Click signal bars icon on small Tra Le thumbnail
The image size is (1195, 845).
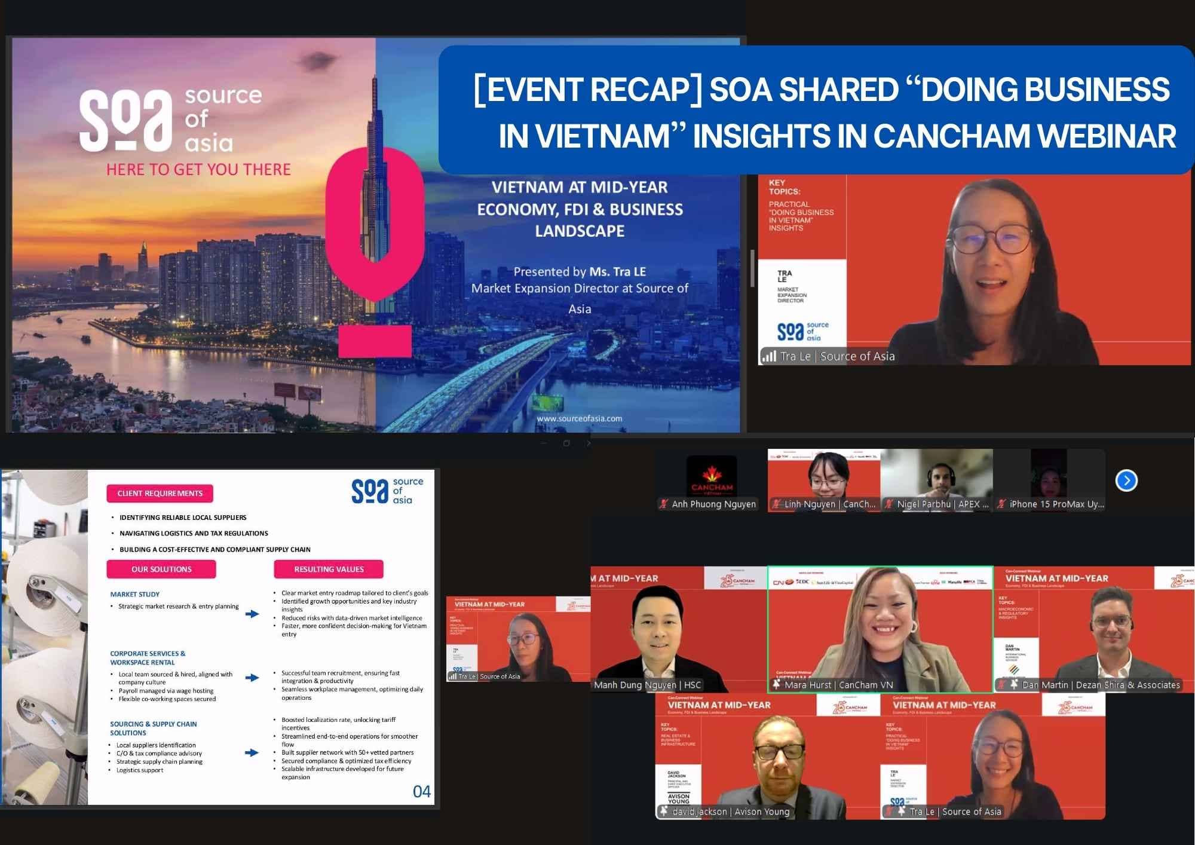(x=452, y=676)
